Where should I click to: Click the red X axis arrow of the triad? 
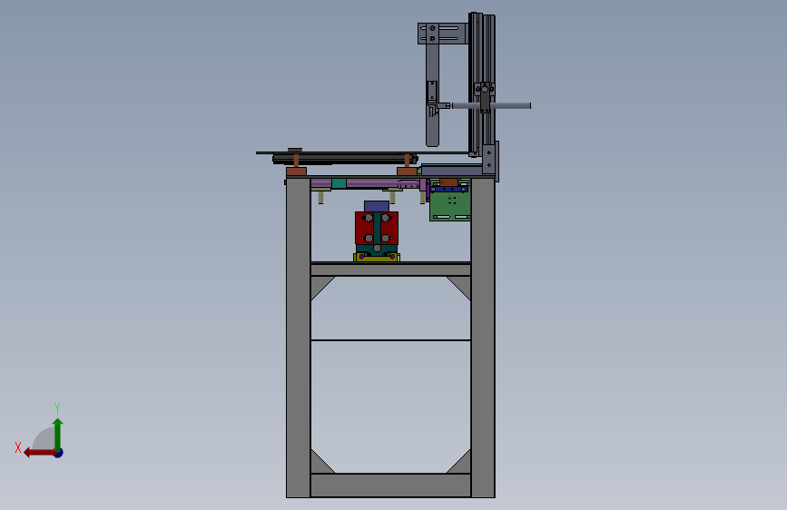coord(39,453)
